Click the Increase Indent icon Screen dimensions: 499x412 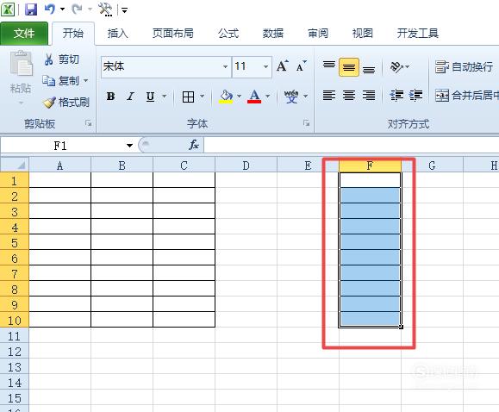click(x=416, y=95)
